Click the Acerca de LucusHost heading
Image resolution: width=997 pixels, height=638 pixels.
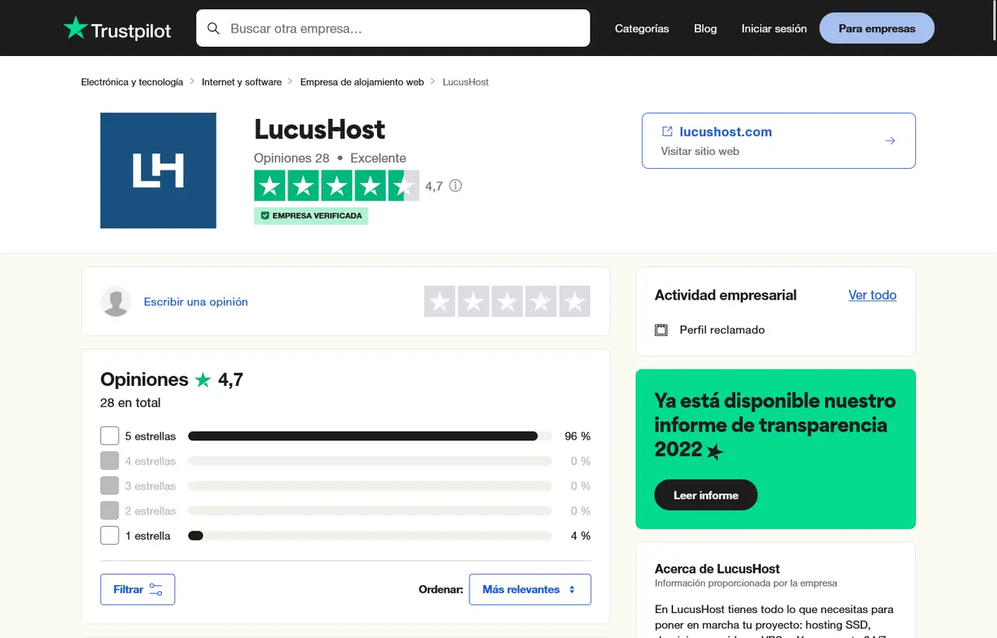coord(717,569)
